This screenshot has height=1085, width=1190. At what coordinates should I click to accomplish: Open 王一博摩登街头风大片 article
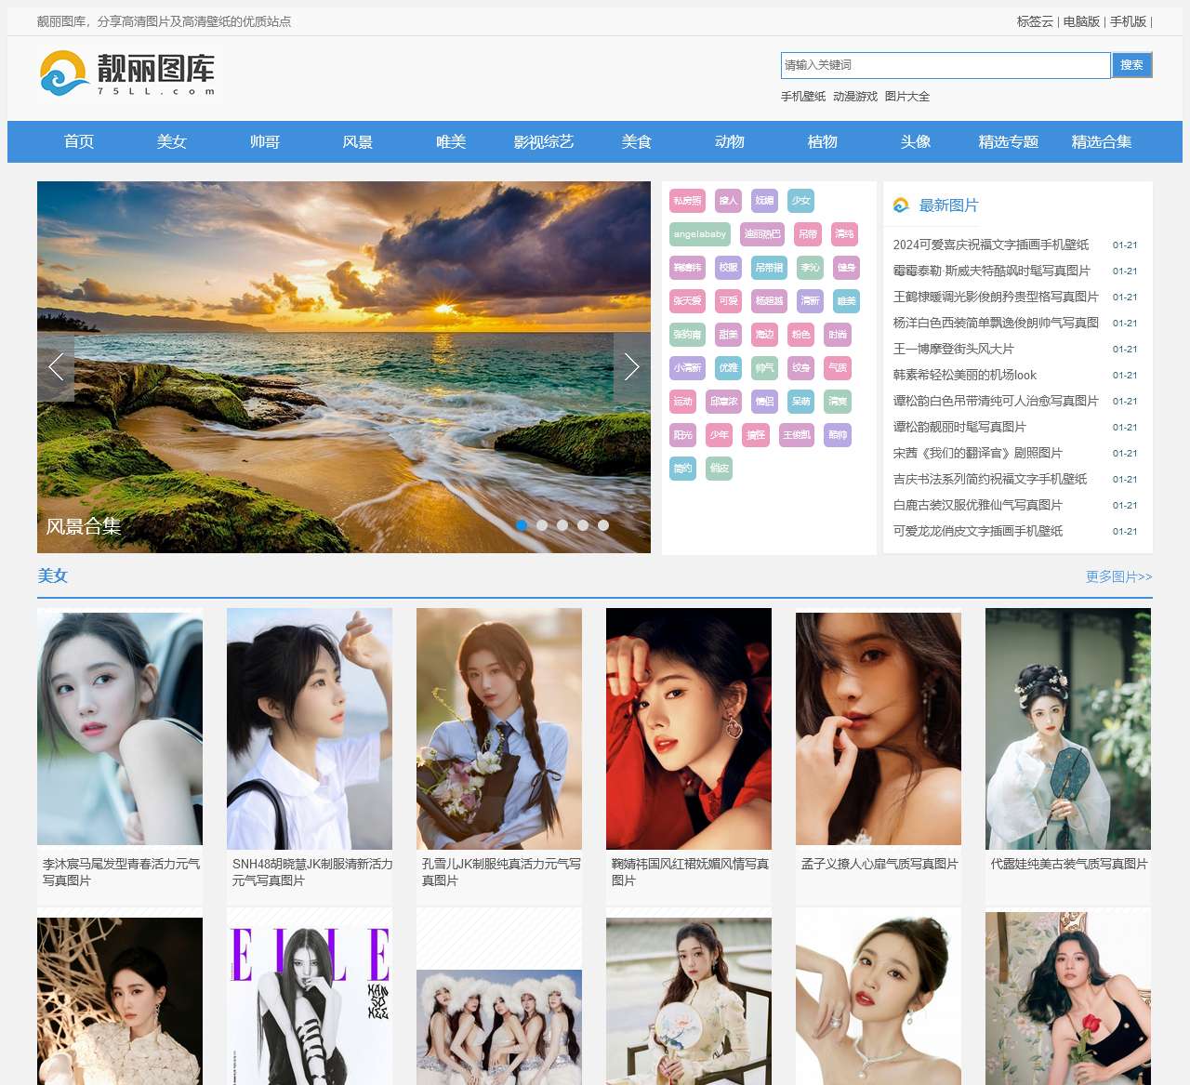(x=954, y=350)
